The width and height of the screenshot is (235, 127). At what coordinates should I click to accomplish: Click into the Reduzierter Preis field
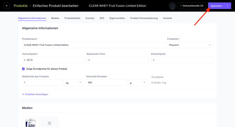click(117, 60)
